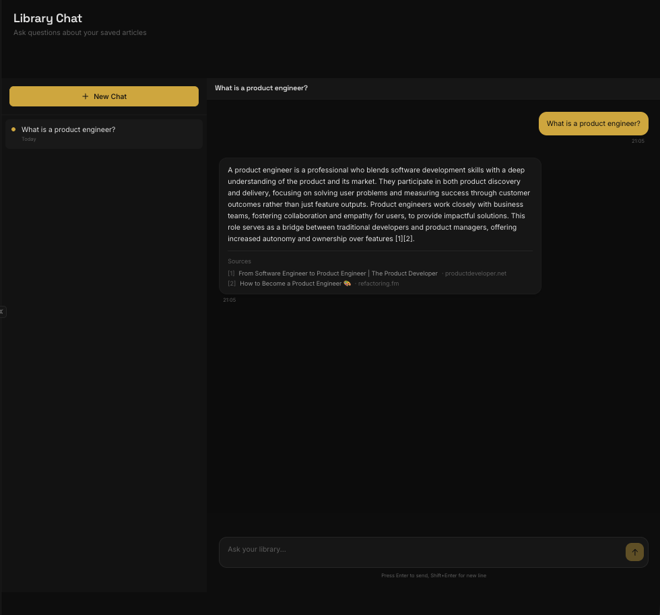This screenshot has width=660, height=615.
Task: Click the New Chat button
Action: (104, 96)
